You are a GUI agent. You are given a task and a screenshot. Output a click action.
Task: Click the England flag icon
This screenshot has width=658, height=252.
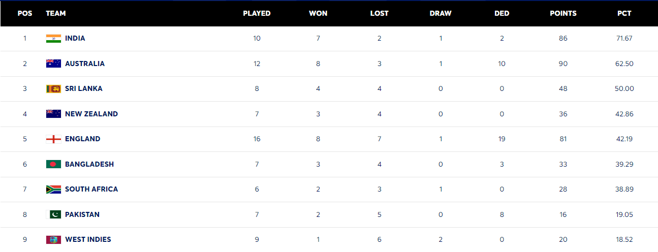pyautogui.click(x=53, y=139)
